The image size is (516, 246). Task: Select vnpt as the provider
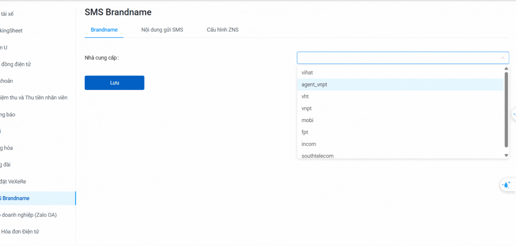(x=306, y=108)
